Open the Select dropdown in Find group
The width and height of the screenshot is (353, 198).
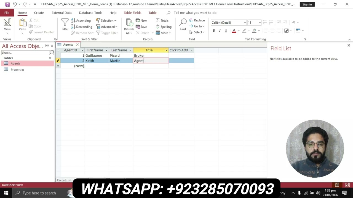coord(197,32)
